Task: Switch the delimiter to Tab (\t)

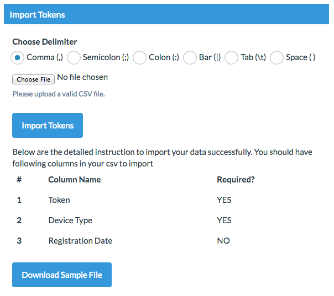Action: pos(232,57)
